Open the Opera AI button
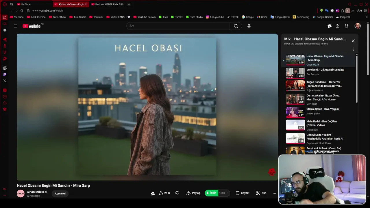This screenshot has height=208, width=370. pos(359,11)
